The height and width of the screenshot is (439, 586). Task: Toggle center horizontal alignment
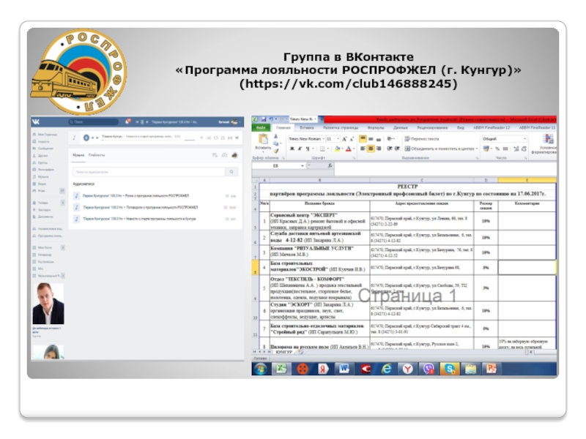tap(371, 149)
